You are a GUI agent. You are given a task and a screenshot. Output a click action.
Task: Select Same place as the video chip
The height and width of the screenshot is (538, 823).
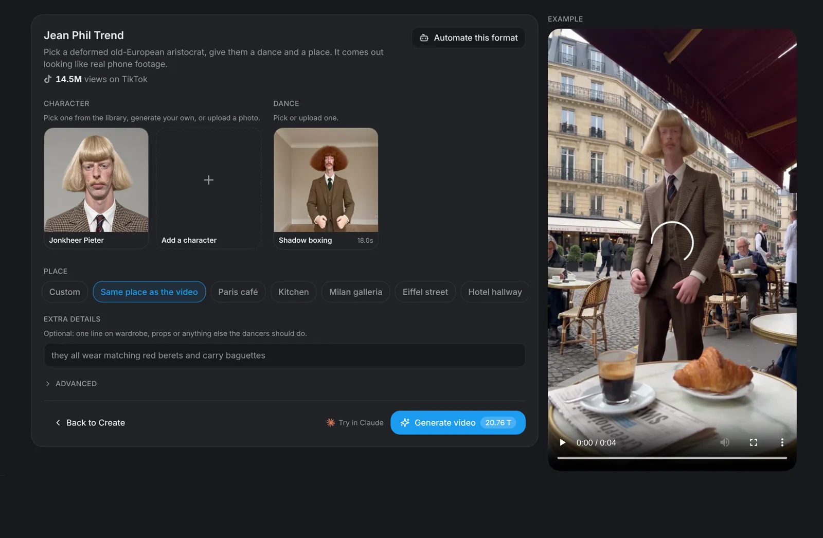149,292
